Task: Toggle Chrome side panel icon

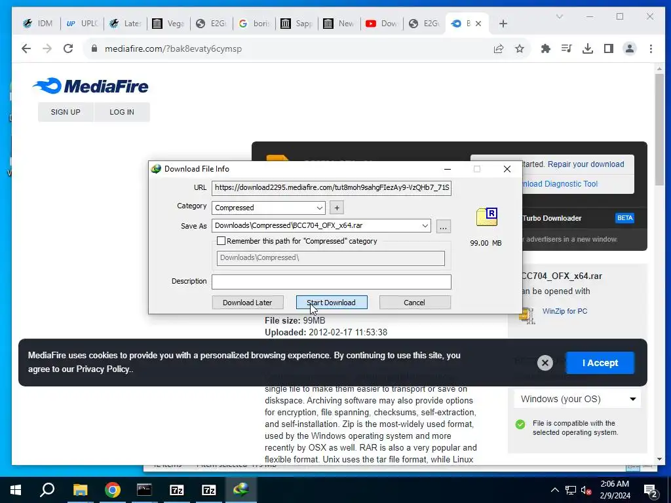Action: (x=609, y=48)
